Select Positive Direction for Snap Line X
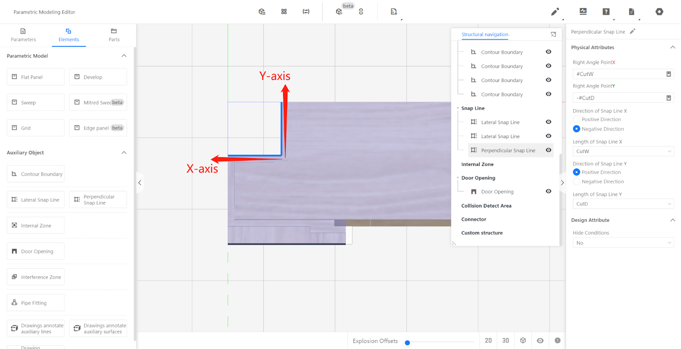 [577, 119]
